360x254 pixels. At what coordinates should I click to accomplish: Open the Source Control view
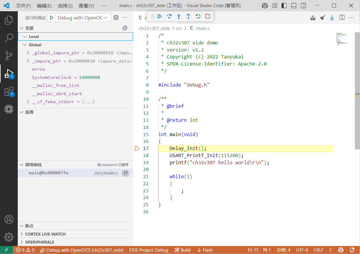pos(9,56)
